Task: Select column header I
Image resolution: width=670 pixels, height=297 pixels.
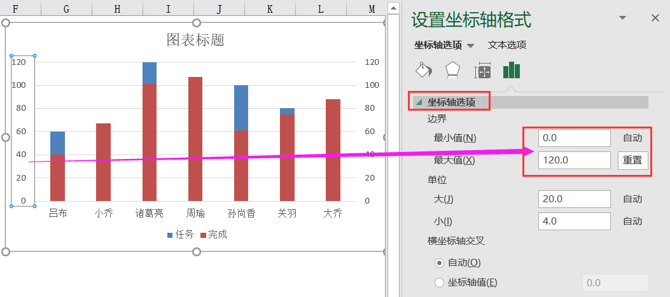Action: point(168,8)
